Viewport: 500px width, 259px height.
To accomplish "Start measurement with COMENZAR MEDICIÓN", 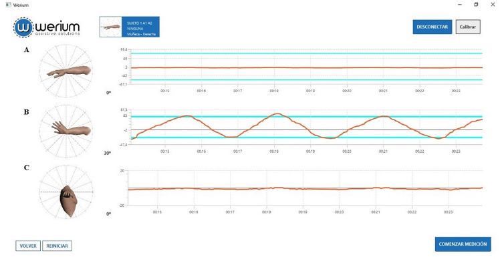I will (x=463, y=244).
